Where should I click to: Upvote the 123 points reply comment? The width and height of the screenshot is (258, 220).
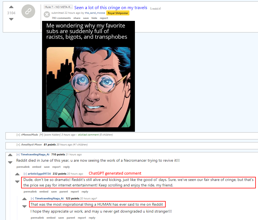pos(24,199)
